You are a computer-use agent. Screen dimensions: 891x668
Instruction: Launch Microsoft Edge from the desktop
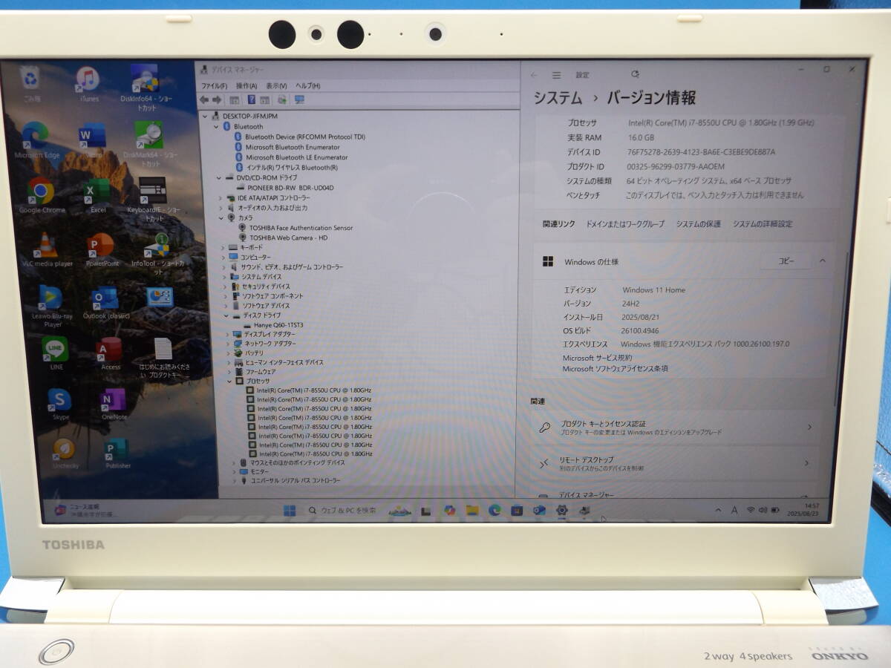click(x=36, y=140)
